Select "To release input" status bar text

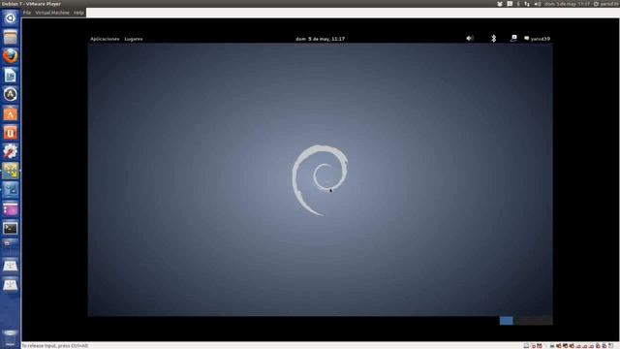[x=55, y=345]
